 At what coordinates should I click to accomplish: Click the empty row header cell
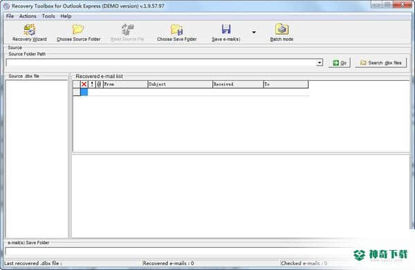click(x=77, y=92)
